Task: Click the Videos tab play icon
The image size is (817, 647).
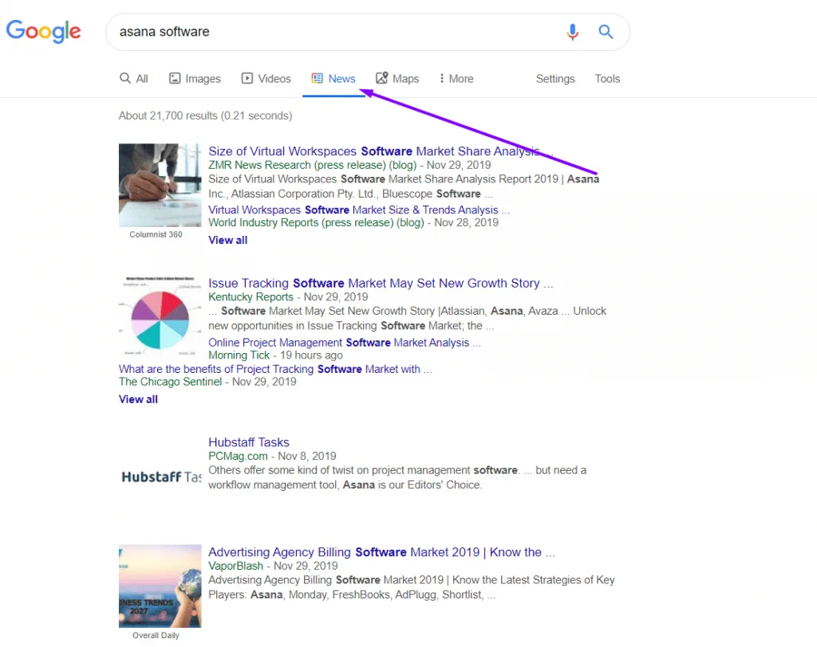Action: [247, 79]
